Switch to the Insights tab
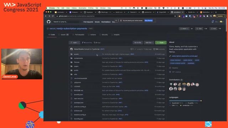Viewport: 228px width, 128px height. tap(115, 35)
